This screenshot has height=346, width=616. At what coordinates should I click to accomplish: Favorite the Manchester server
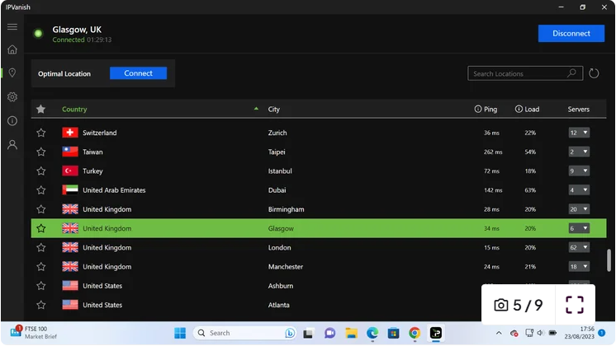pos(40,266)
